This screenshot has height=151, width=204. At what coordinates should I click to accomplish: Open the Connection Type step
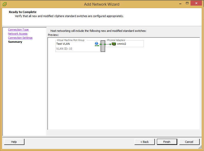pos(18,30)
